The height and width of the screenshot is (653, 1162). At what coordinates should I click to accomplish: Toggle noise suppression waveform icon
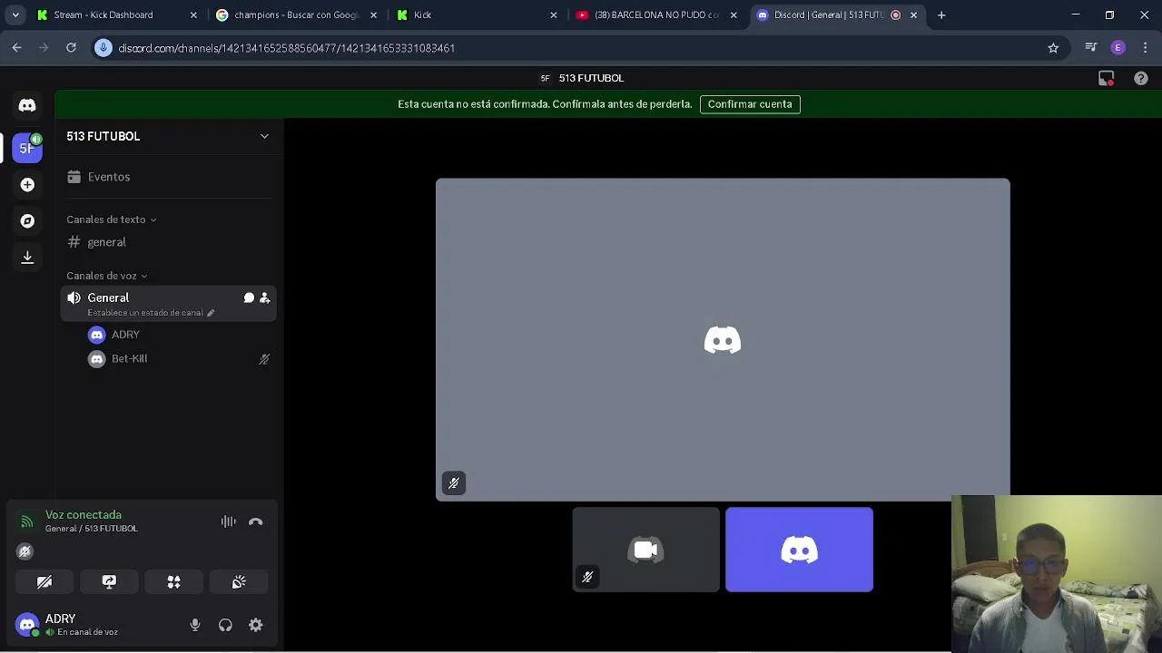(x=229, y=521)
